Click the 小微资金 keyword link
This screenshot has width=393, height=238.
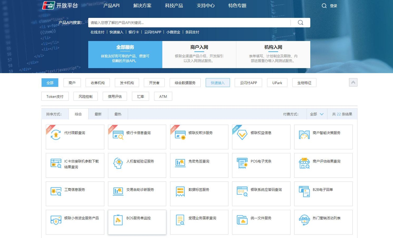click(x=173, y=32)
